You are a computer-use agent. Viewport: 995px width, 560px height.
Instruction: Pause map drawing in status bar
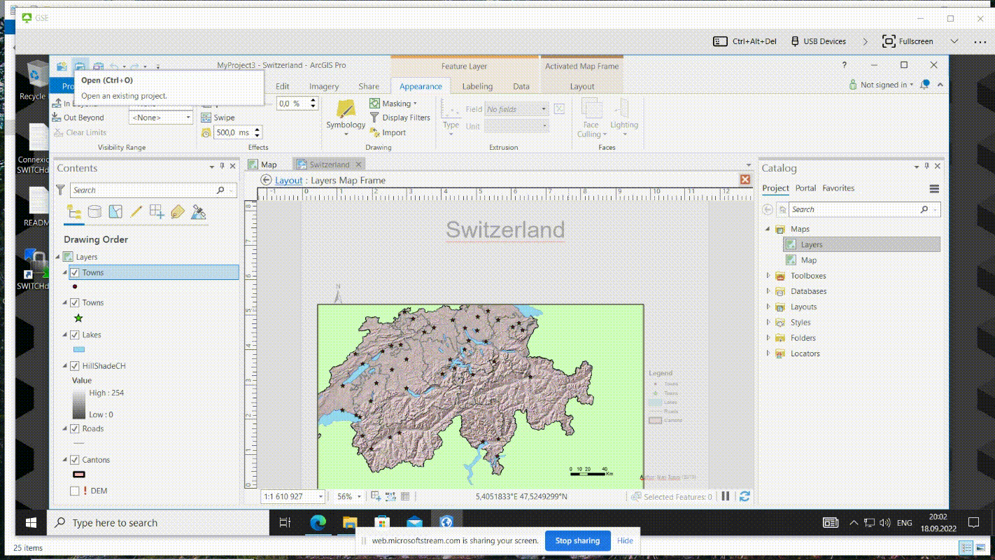pos(726,496)
